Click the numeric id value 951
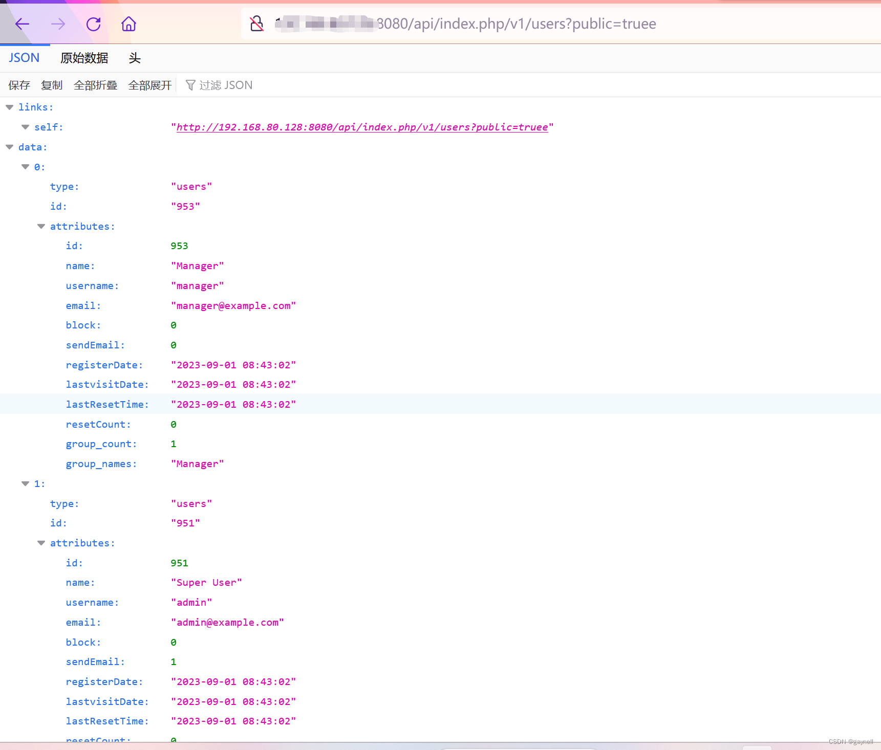 point(179,563)
